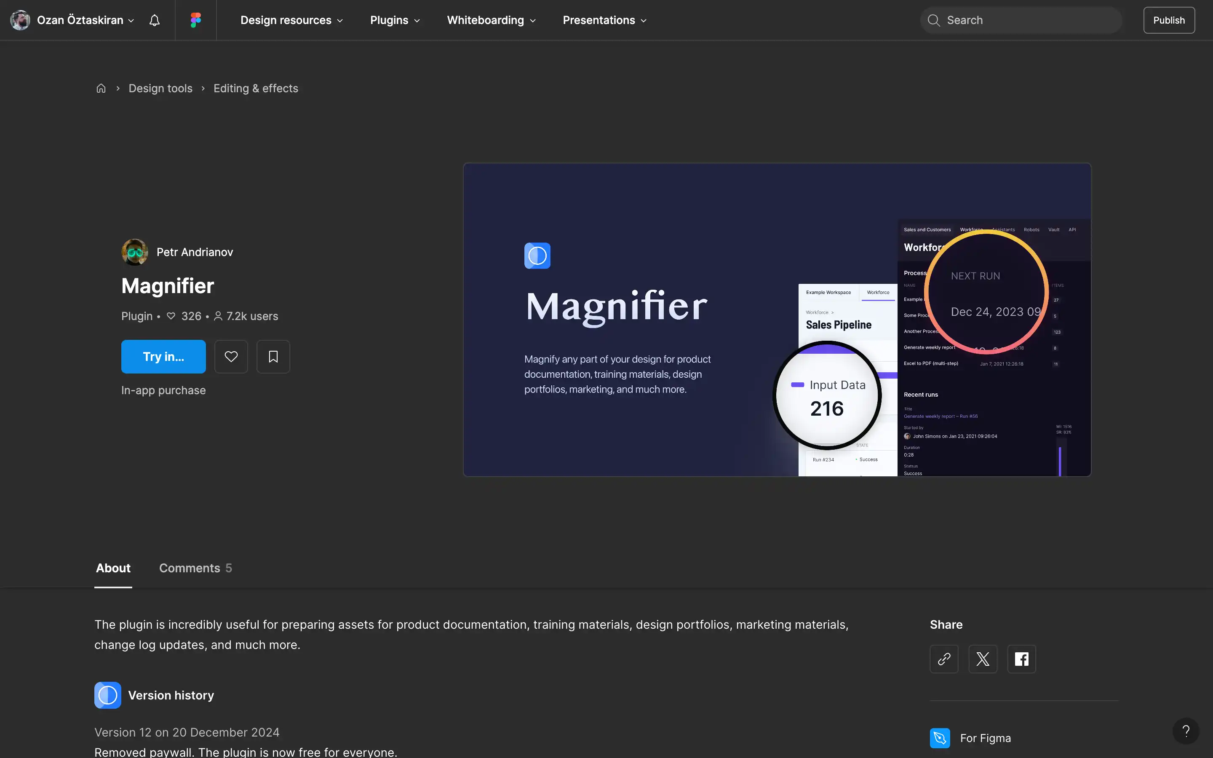This screenshot has width=1213, height=758.
Task: Click In-app purchase label
Action: pos(163,390)
